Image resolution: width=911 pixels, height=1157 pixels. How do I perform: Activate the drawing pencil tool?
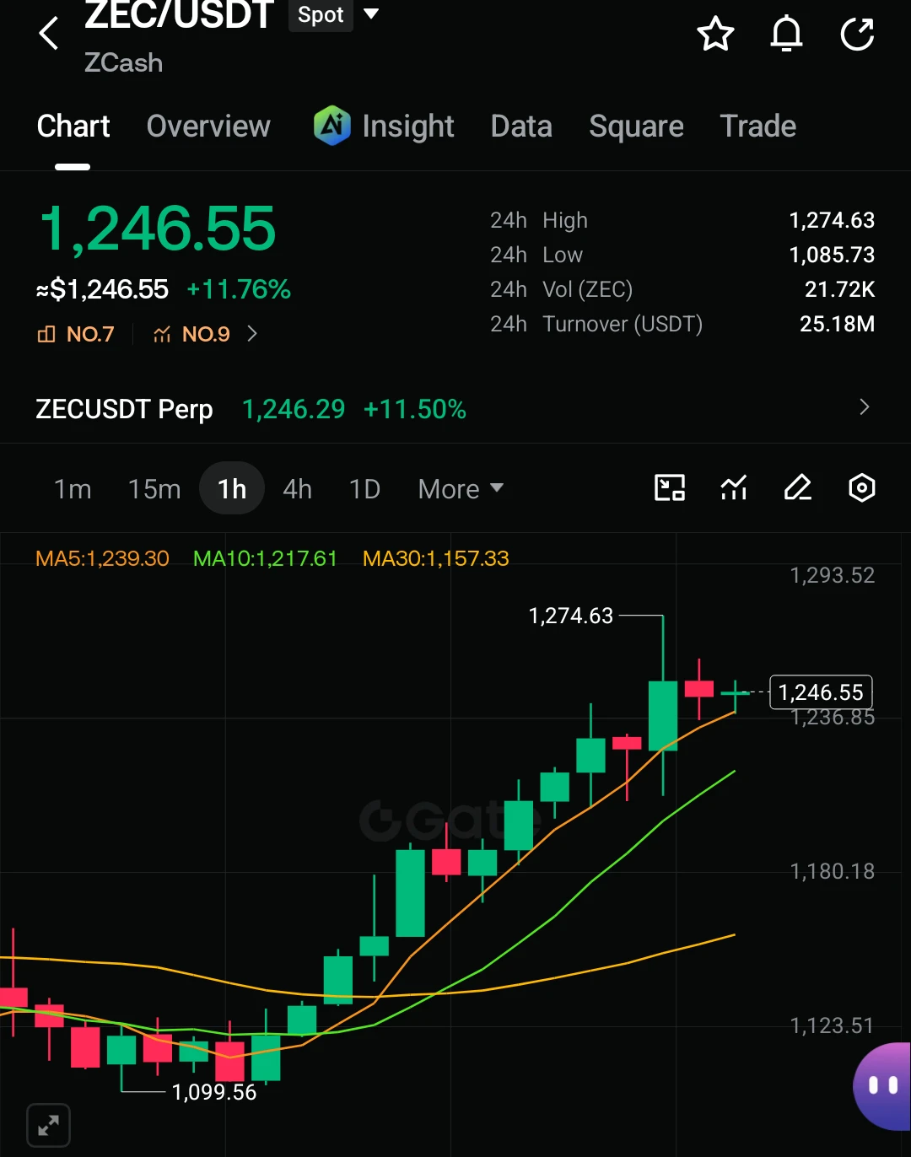(x=798, y=487)
